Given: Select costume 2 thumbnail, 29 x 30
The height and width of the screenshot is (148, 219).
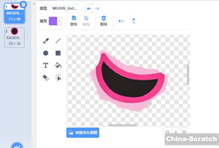Looking at the screenshot, I should tap(14, 37).
